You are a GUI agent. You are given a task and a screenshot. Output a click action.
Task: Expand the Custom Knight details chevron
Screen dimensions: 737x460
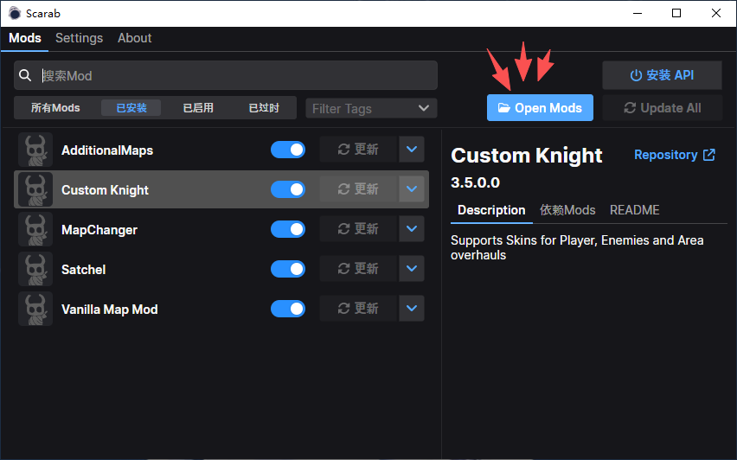pos(412,189)
